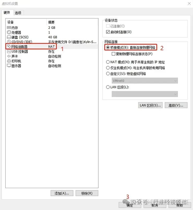Open the 硬件 tab
The height and width of the screenshot is (210, 193).
tap(7, 13)
